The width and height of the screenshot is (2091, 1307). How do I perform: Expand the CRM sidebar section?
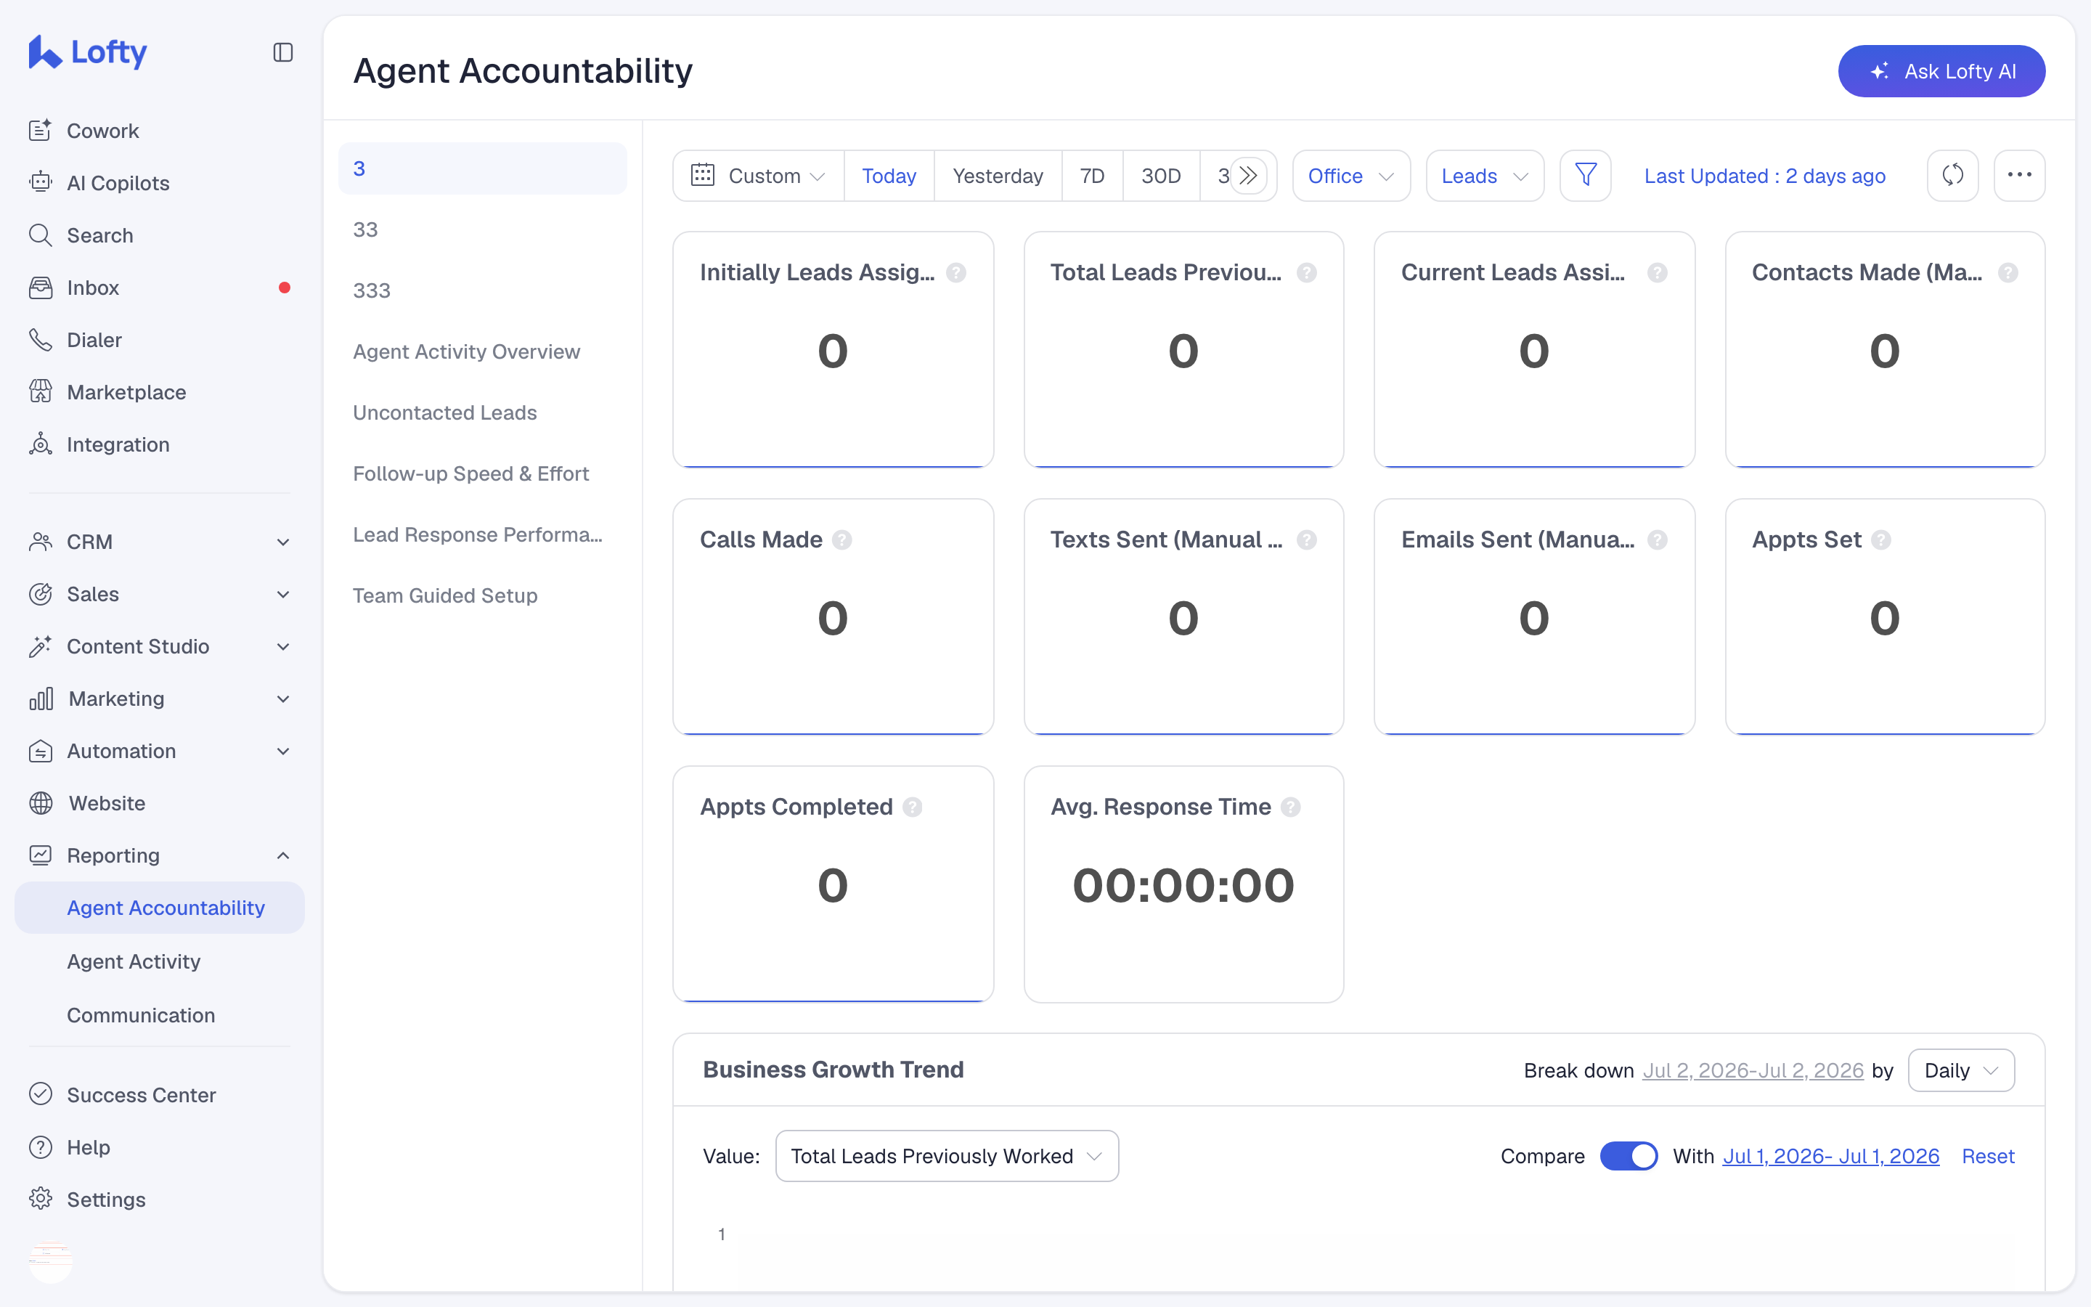160,541
